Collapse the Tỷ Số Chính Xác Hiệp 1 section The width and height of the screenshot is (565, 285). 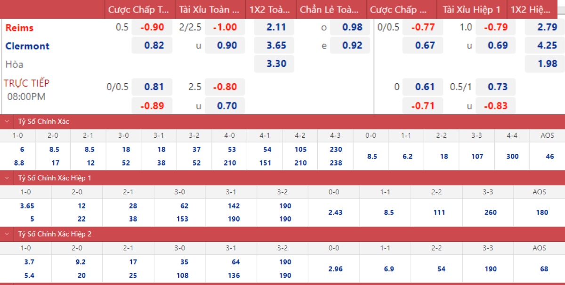click(7, 178)
